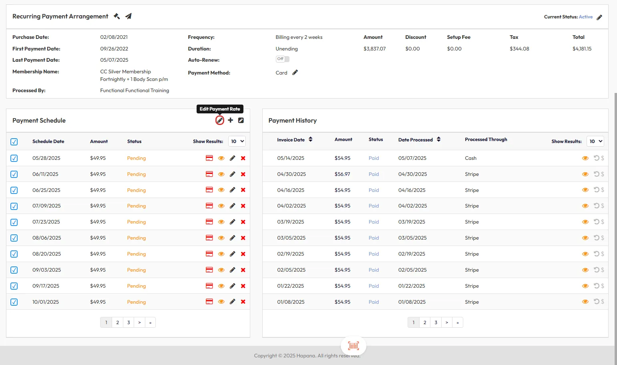
Task: Click the Edit Payment Rate pencil icon
Action: coord(220,121)
